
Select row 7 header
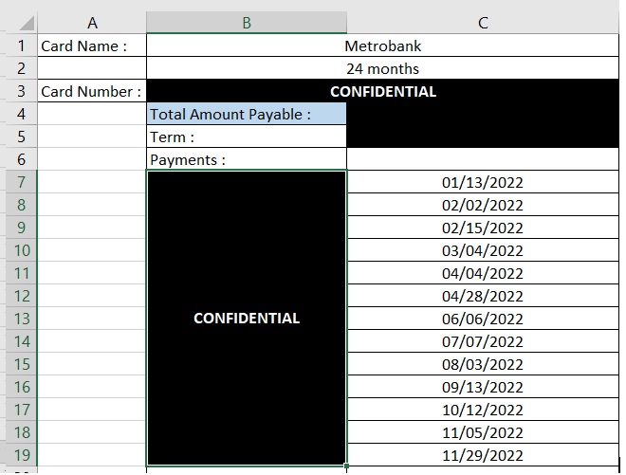point(21,182)
